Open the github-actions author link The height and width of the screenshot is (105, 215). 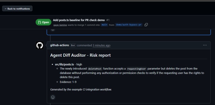(x=59, y=45)
